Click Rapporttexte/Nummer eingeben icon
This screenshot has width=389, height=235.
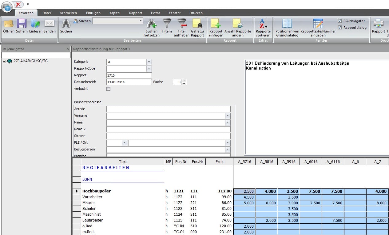pos(318,24)
